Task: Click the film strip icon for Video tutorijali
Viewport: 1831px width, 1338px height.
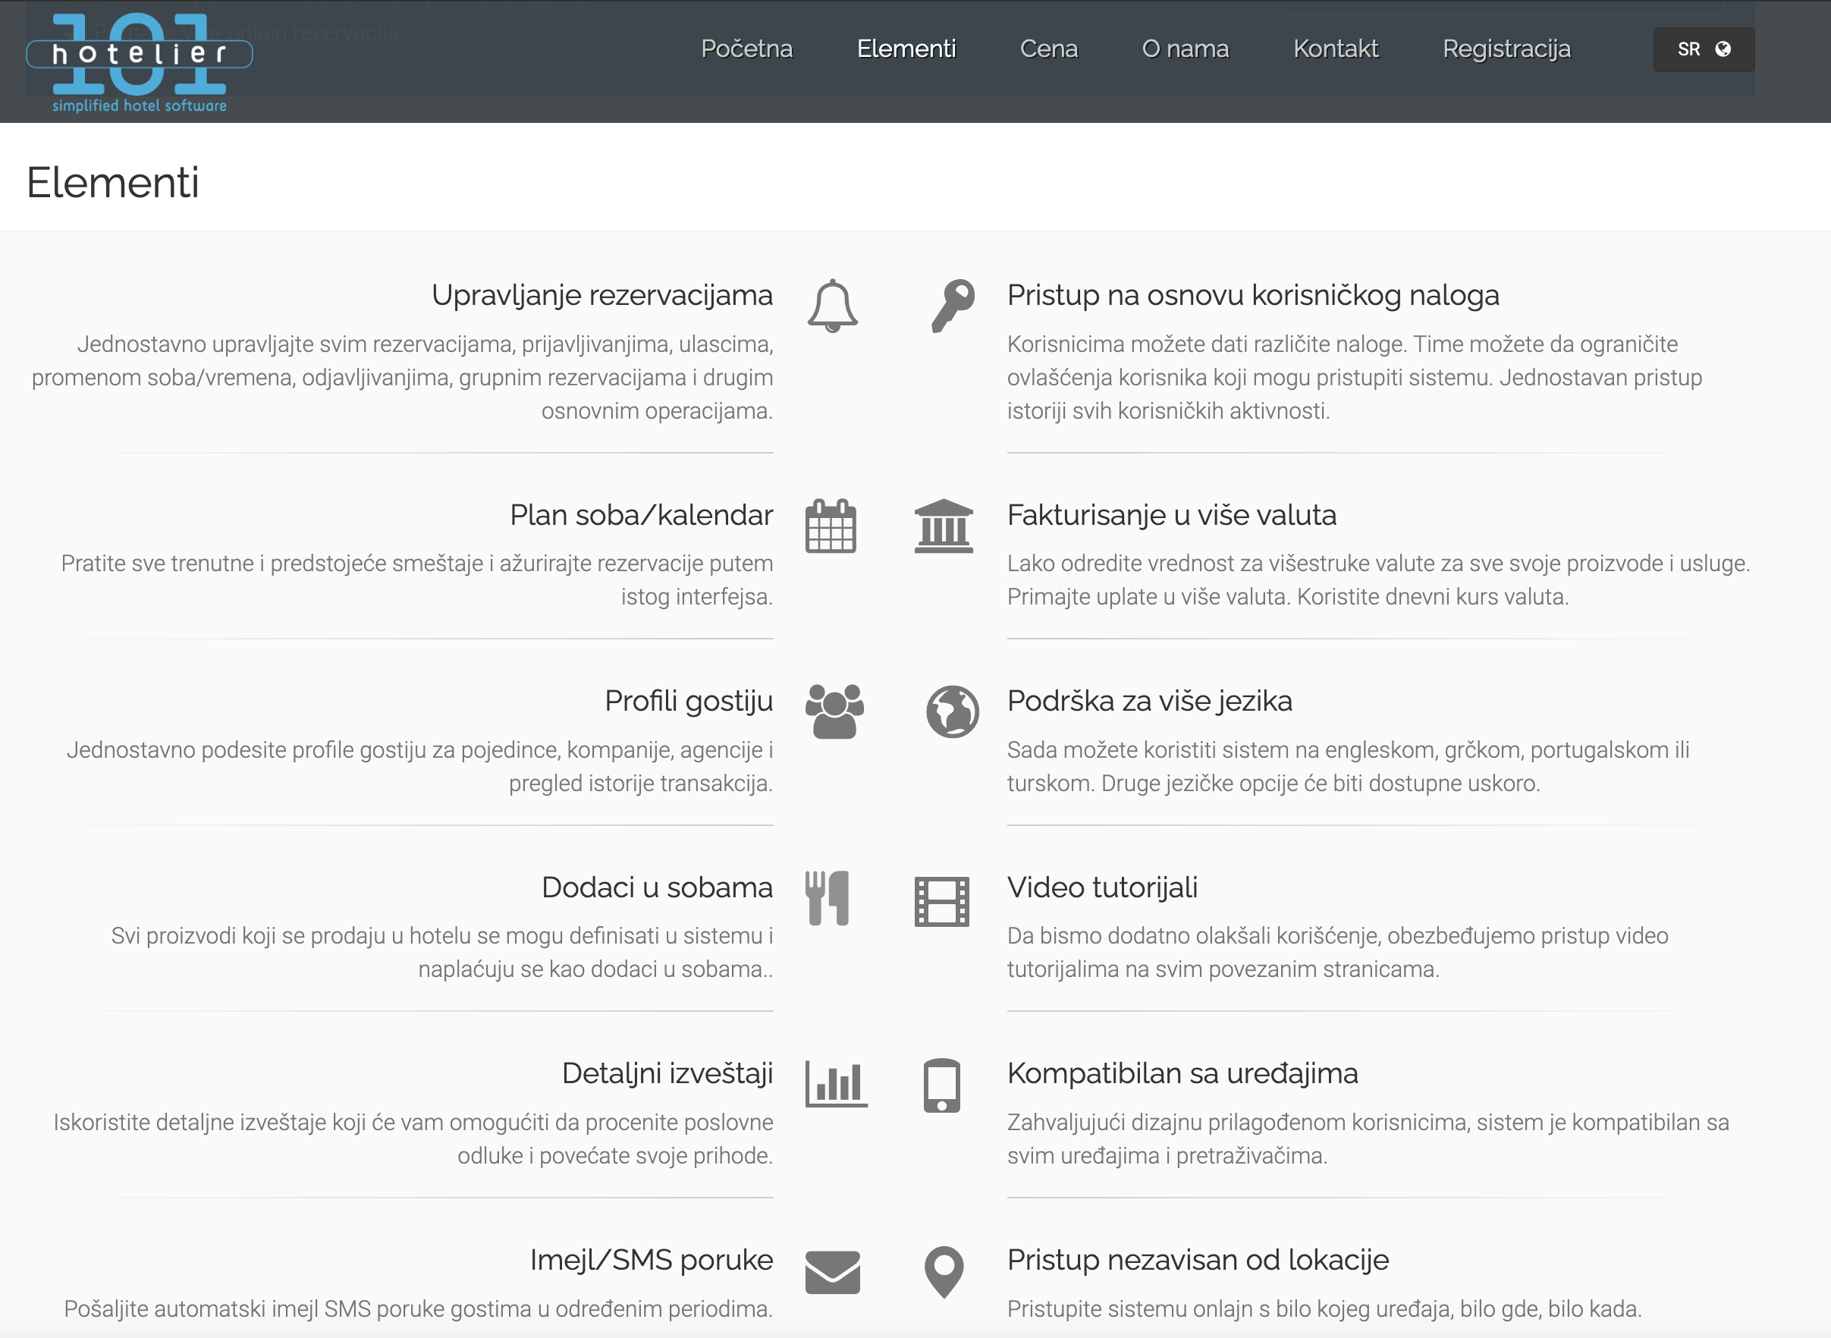Action: [x=941, y=900]
